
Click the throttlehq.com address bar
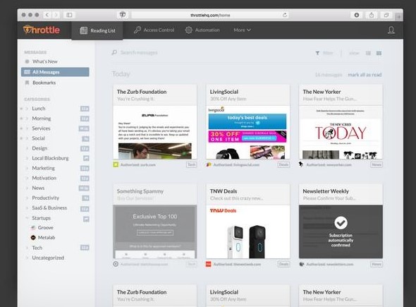(x=210, y=15)
